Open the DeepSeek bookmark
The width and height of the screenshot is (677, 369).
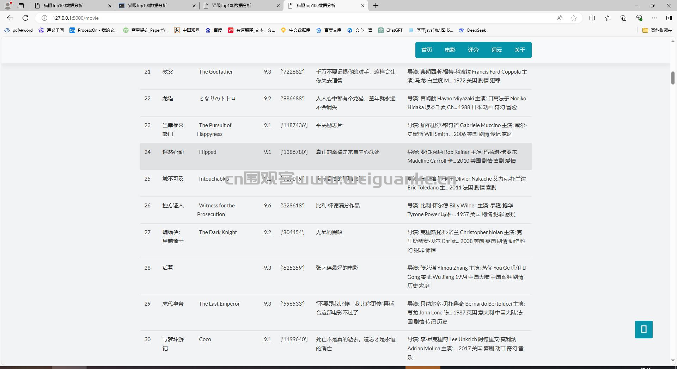(x=472, y=30)
